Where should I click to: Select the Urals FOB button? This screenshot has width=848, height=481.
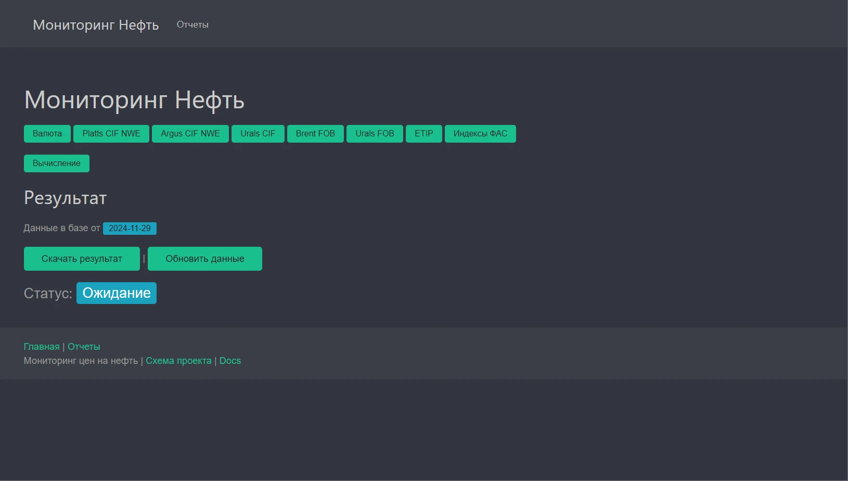374,134
